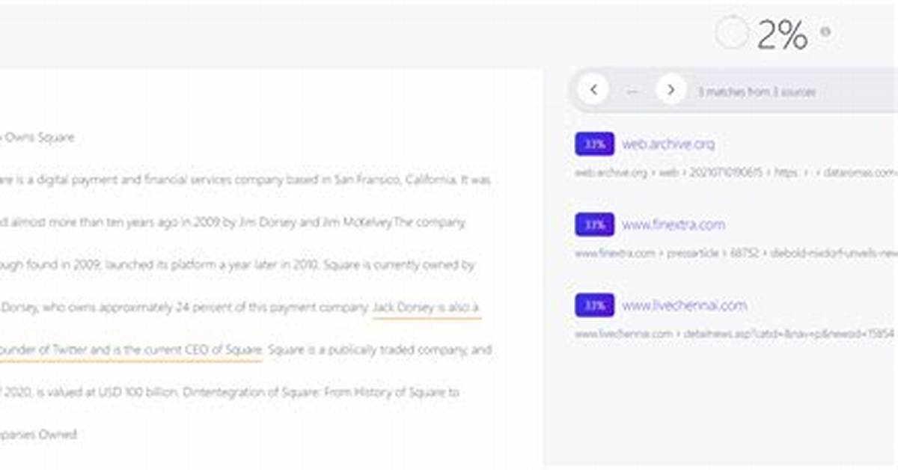Click the livechennai.com detailnews URL path
The image size is (898, 470).
[x=736, y=335]
